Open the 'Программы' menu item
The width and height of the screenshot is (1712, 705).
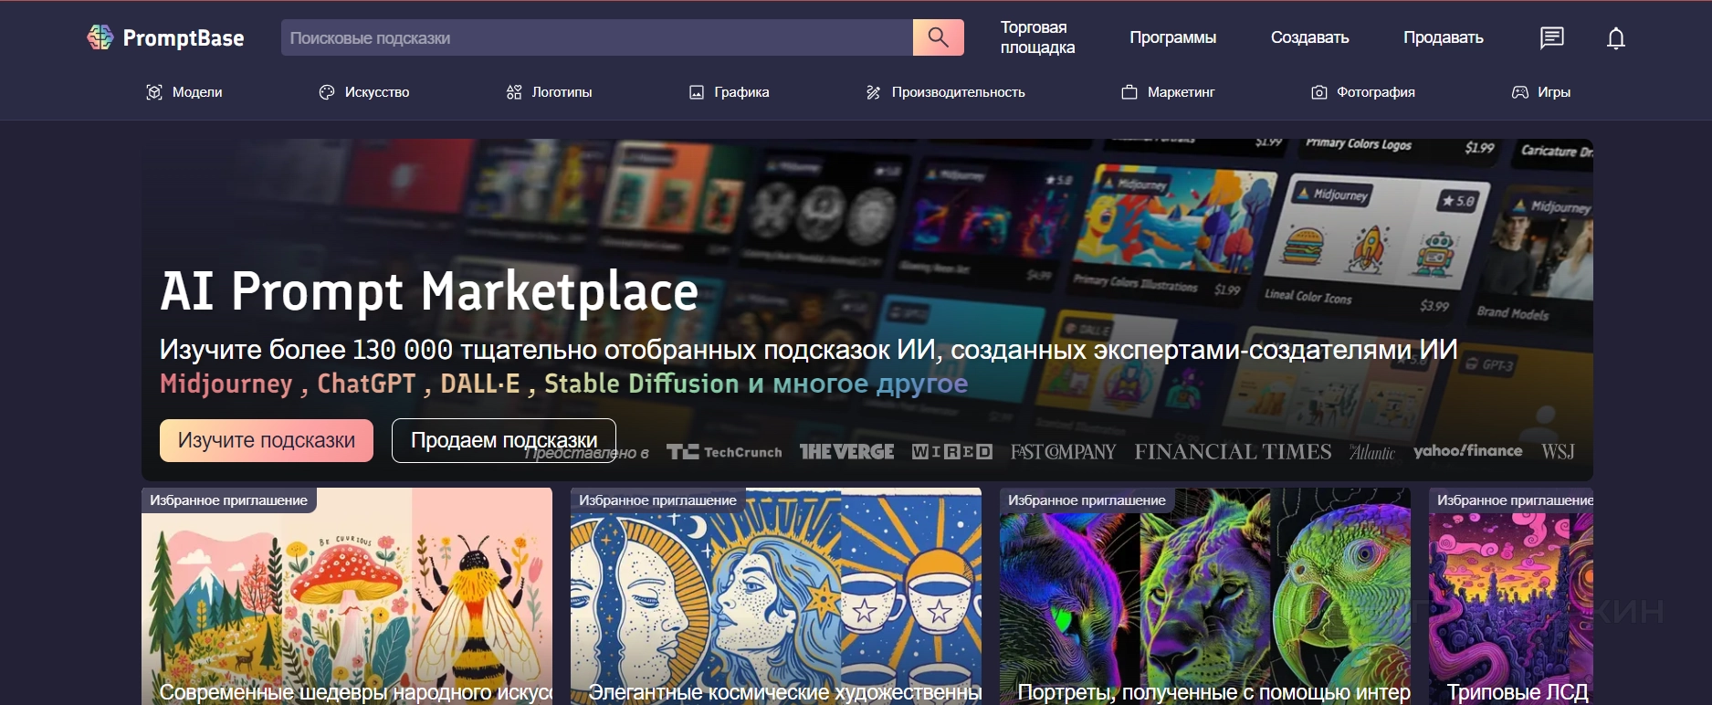click(1172, 37)
